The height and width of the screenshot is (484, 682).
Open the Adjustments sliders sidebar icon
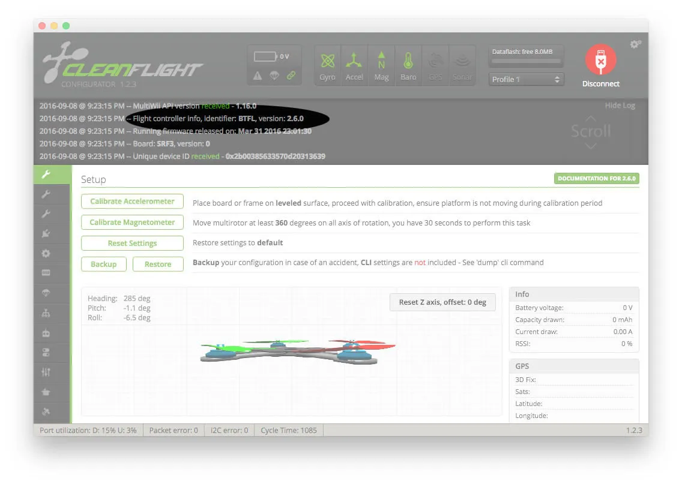tap(46, 372)
